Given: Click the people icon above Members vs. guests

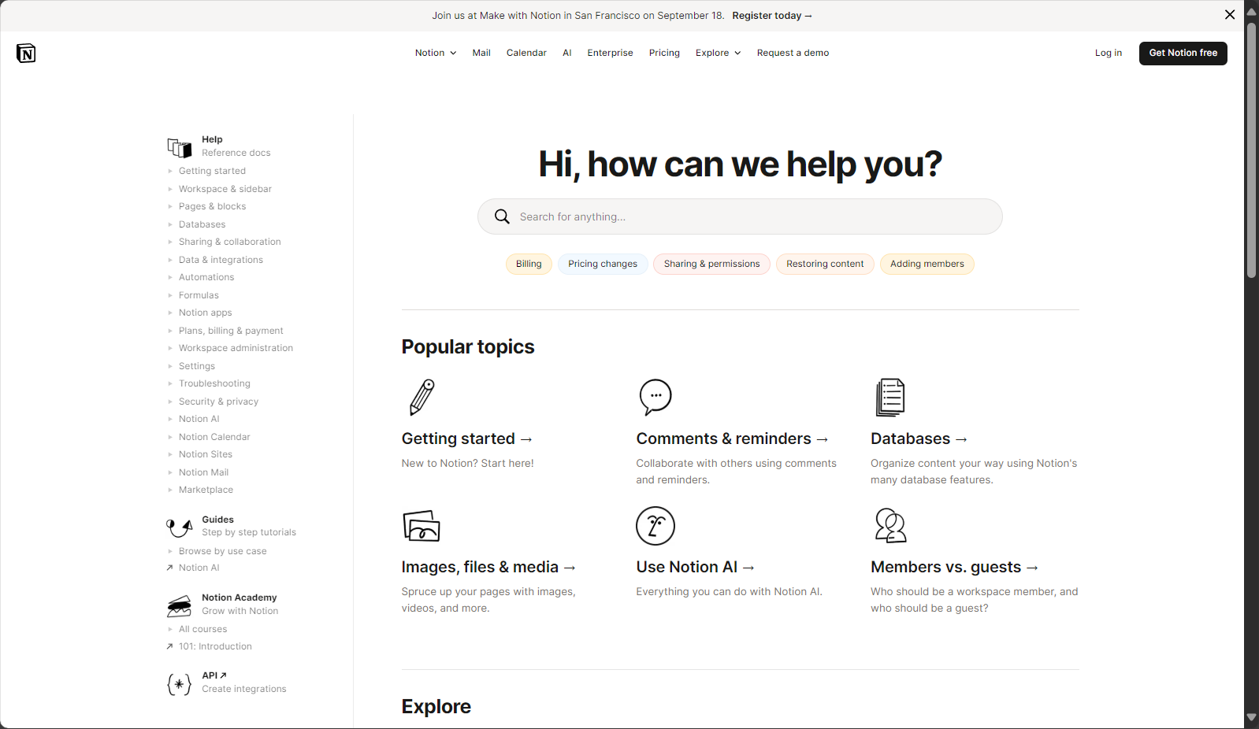Looking at the screenshot, I should tap(890, 526).
